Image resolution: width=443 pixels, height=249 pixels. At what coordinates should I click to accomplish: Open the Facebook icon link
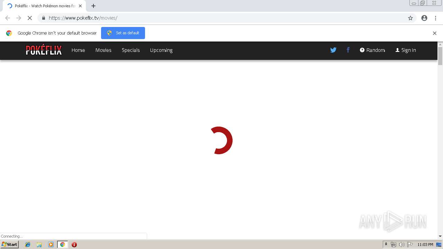point(348,50)
